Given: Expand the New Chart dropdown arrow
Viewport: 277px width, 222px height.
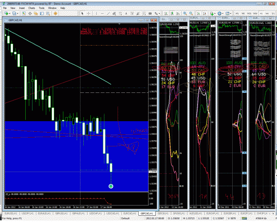Looking at the screenshot, I should point(10,13).
